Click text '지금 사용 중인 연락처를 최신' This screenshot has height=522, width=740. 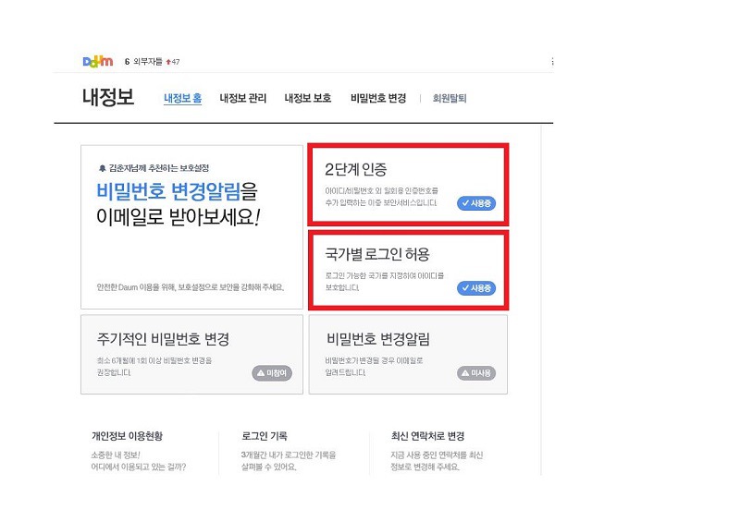[x=437, y=455]
